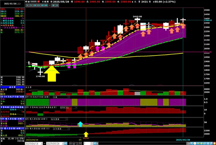Click the SMA10 indicator row
Screen dimensions: 216x145
[12, 11]
